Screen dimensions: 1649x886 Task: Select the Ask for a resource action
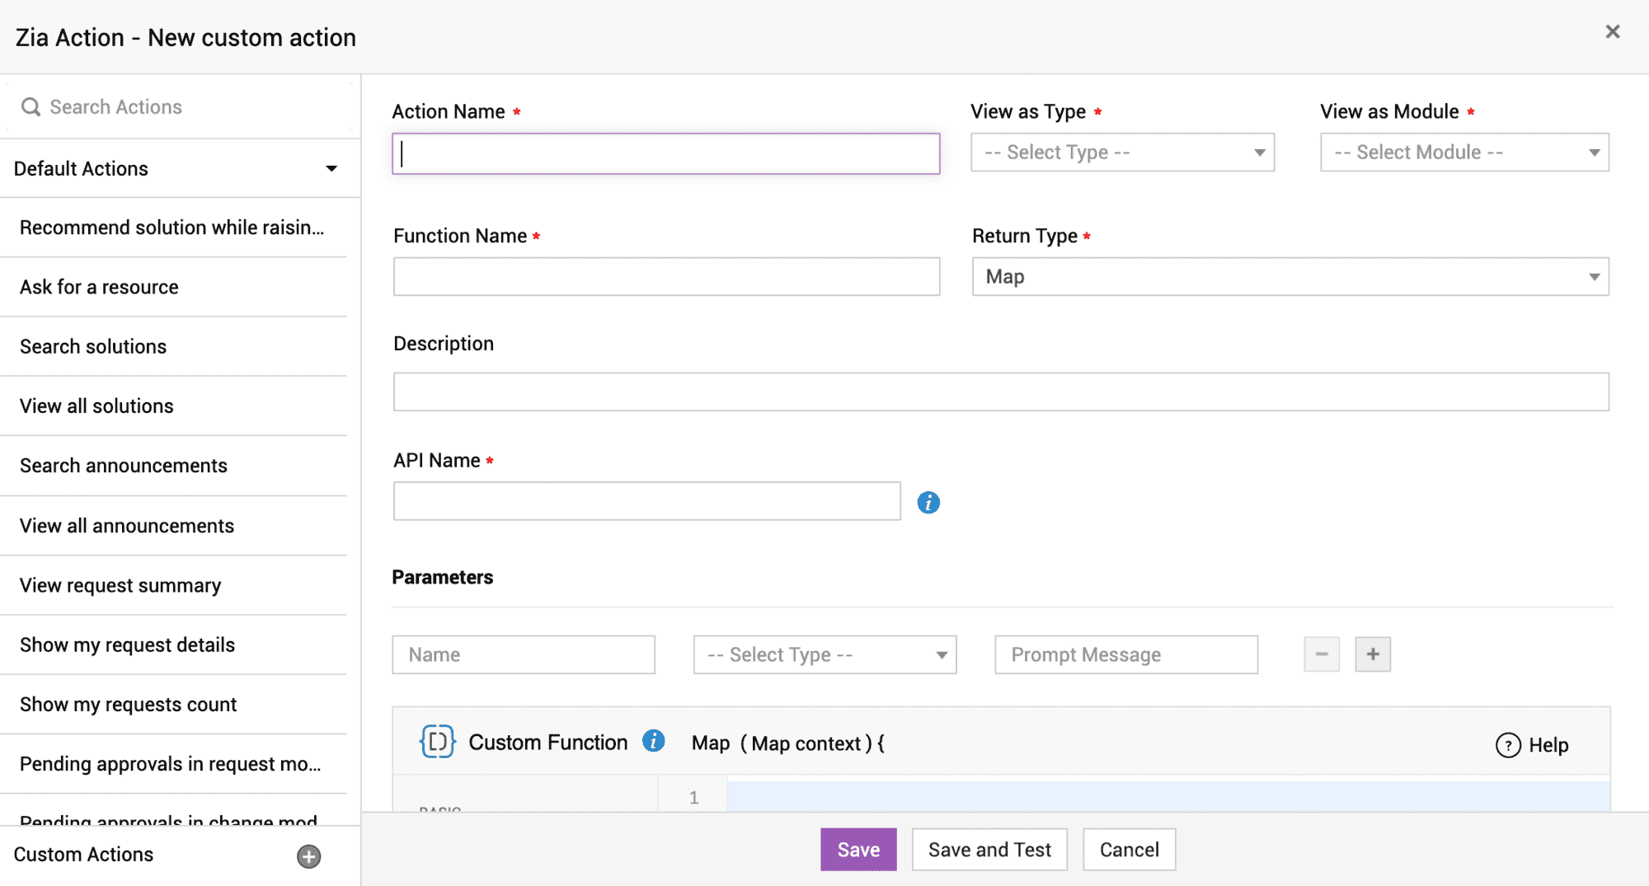[x=99, y=287]
